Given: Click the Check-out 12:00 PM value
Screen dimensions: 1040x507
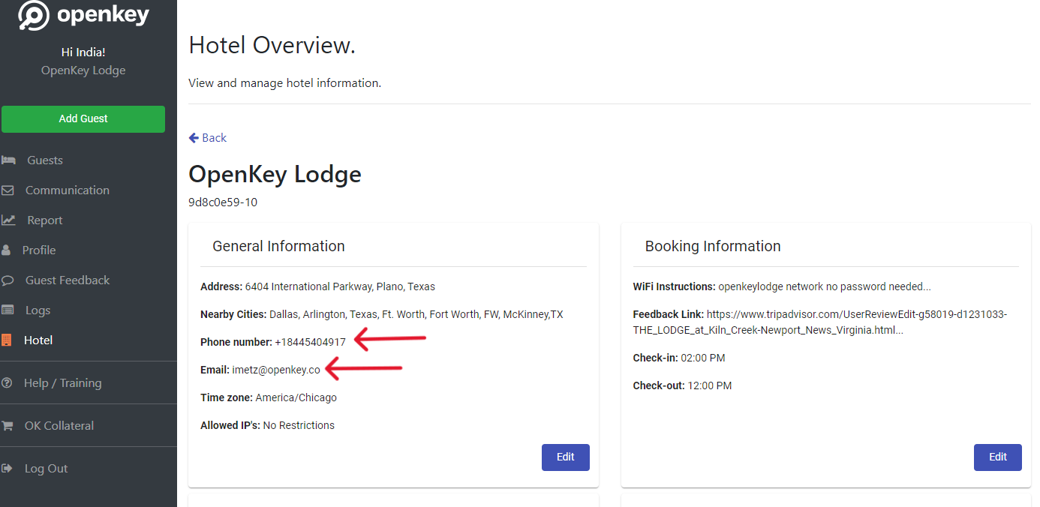Looking at the screenshot, I should point(709,385).
